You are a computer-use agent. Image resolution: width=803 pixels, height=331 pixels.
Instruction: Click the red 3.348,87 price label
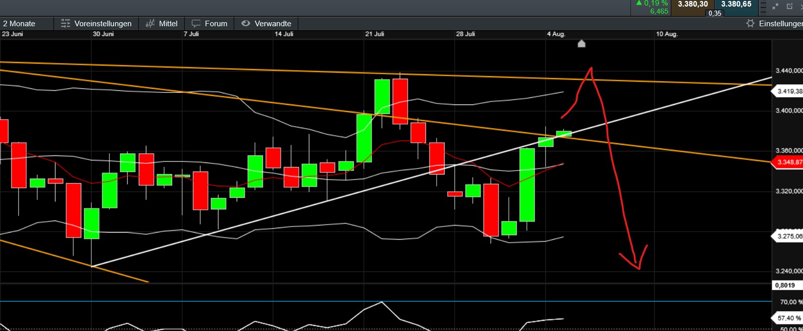(788, 162)
